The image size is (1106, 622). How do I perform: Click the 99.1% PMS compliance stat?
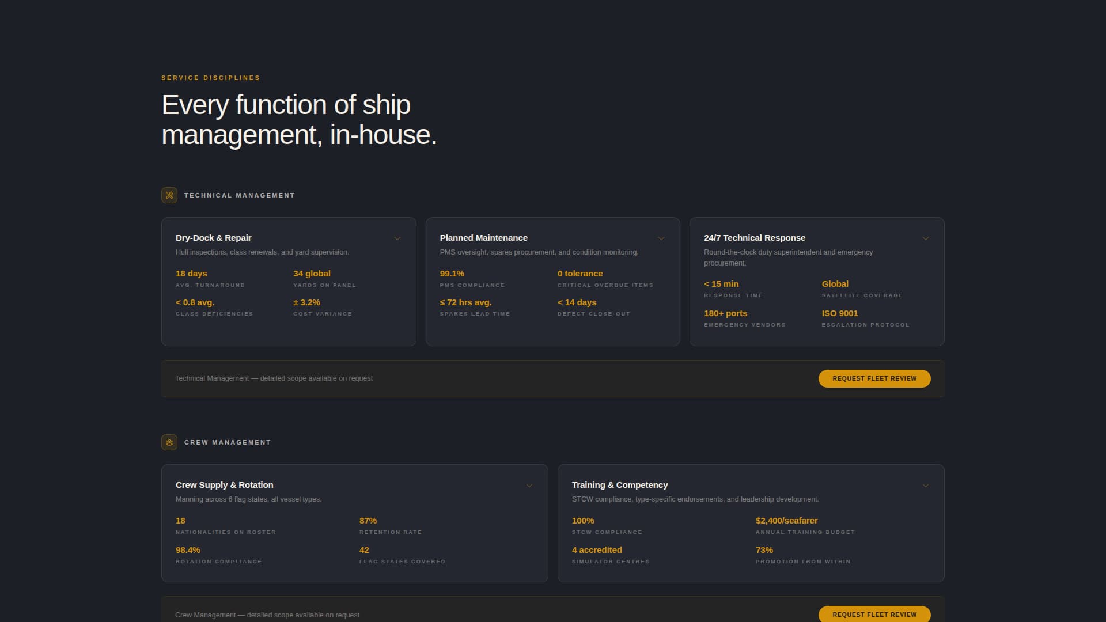tap(452, 274)
